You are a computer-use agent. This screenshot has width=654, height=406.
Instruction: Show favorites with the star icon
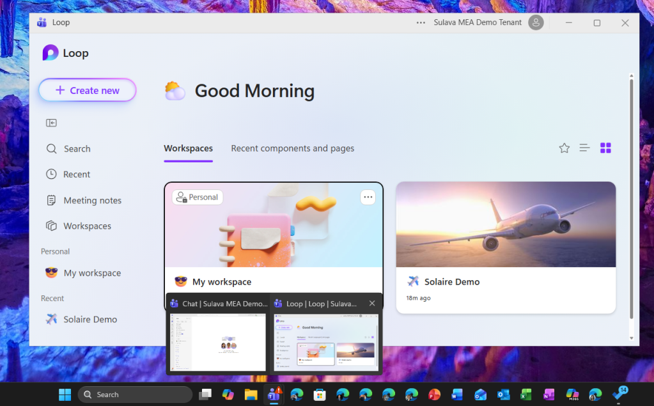[x=564, y=148]
